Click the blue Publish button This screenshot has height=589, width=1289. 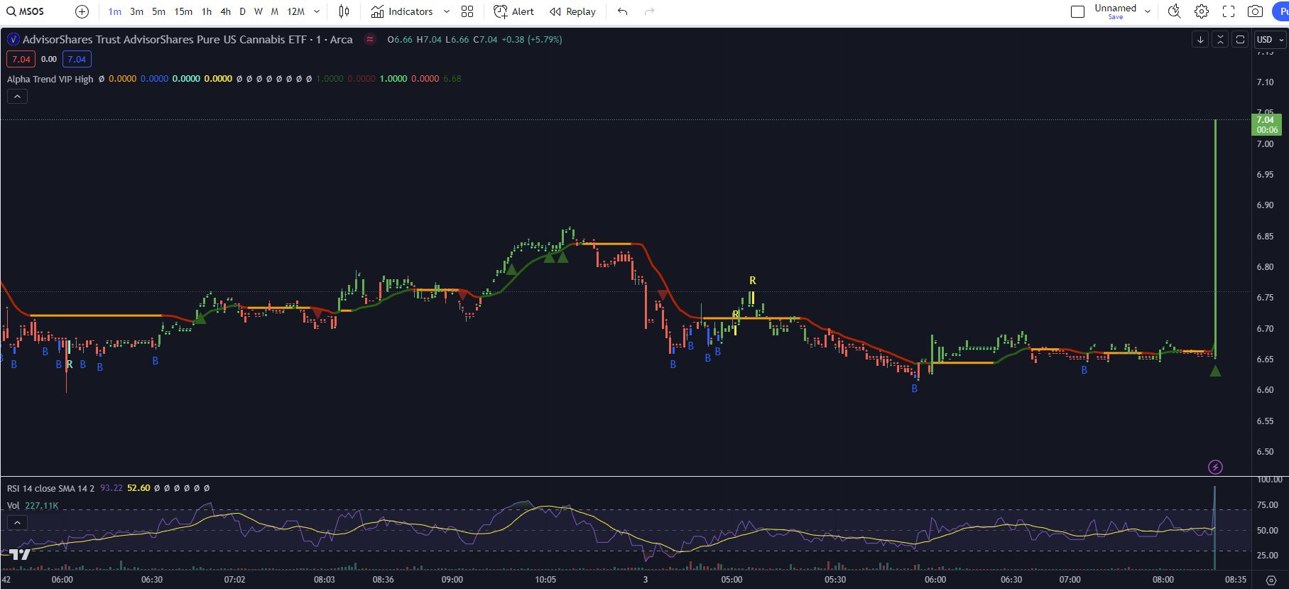click(1280, 11)
